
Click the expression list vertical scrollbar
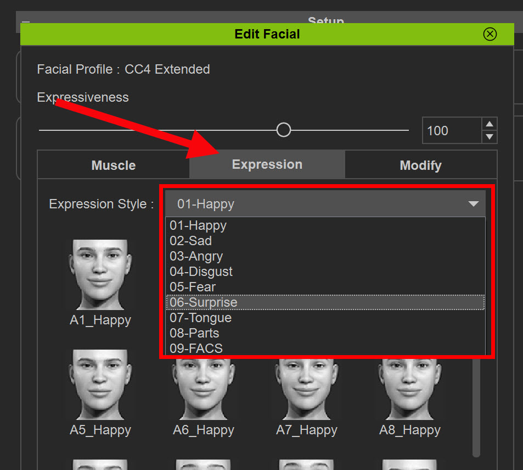click(476, 407)
